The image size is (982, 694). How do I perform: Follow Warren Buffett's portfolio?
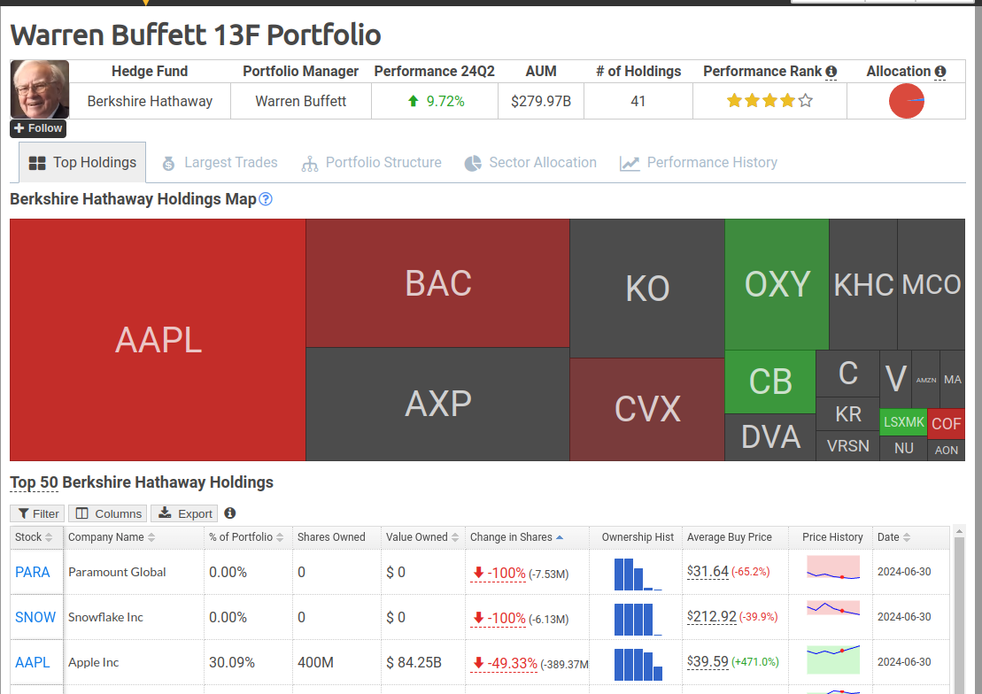(x=38, y=128)
